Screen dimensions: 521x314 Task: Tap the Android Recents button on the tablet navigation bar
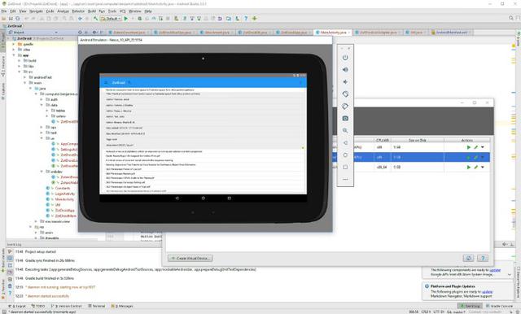229,198
